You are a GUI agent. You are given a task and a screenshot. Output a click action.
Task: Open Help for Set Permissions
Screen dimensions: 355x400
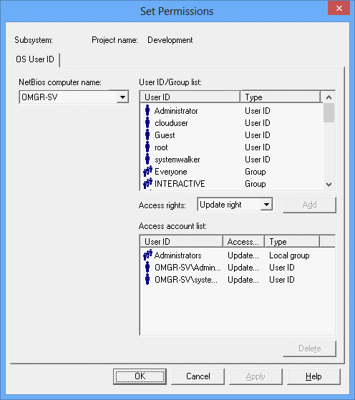[313, 376]
